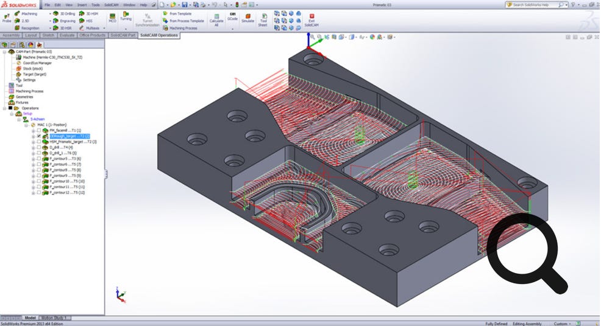This screenshot has height=326, width=601.
Task: Click Edit Appearance sphere icon in view toolbar
Action: (372, 37)
